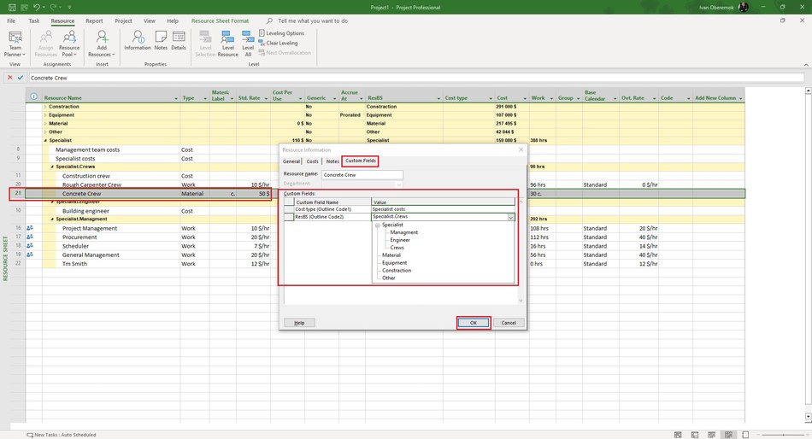Switch to the Costs tab in dialog

point(312,161)
